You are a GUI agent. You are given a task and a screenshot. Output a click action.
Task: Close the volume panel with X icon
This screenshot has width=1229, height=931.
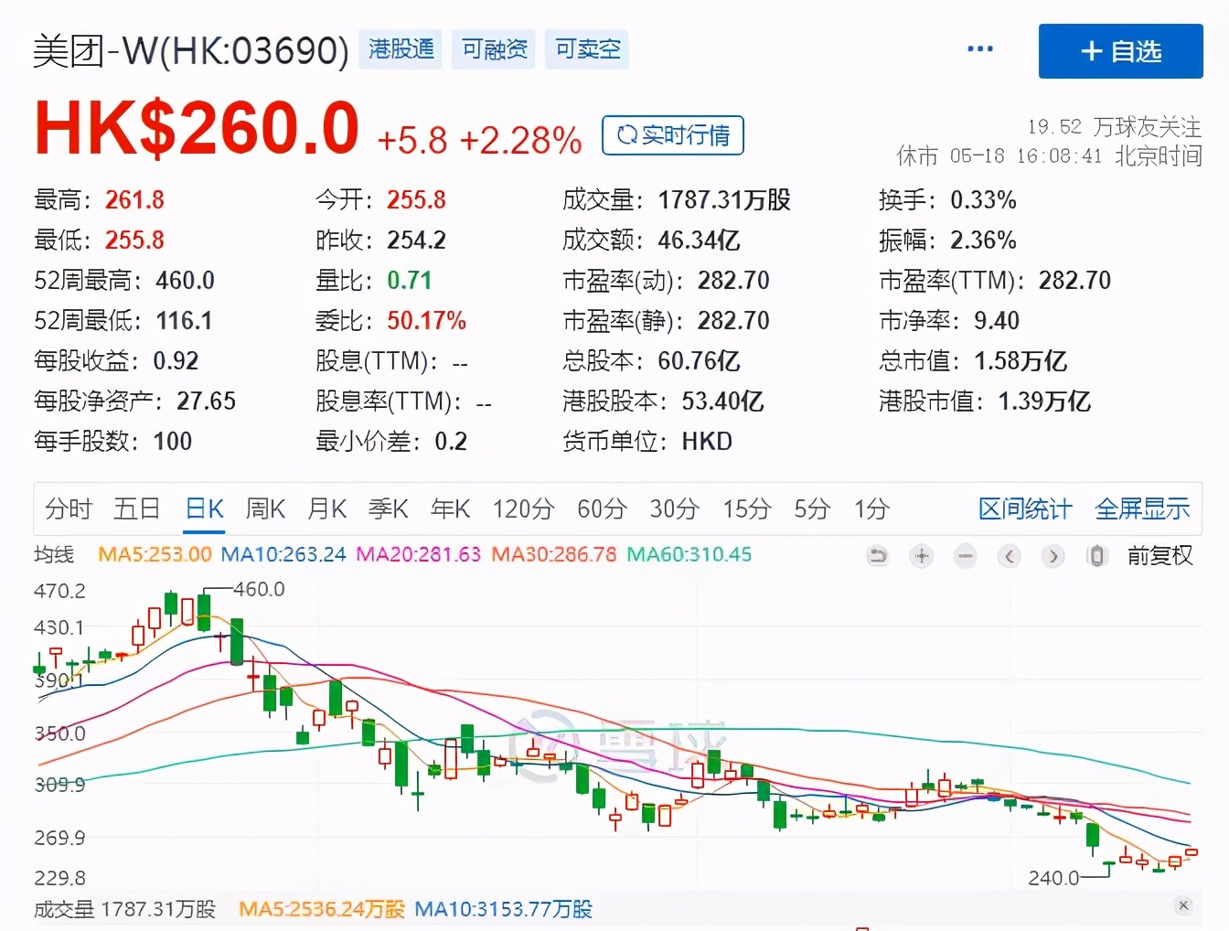pyautogui.click(x=1184, y=905)
